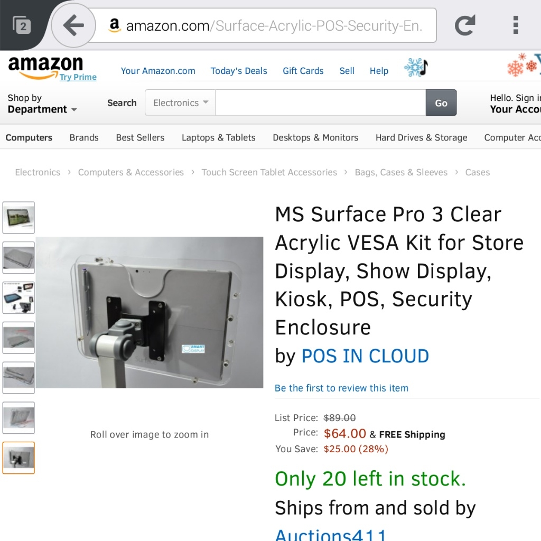The image size is (541, 541).
Task: Open the Shop by Department menu
Action: point(42,104)
